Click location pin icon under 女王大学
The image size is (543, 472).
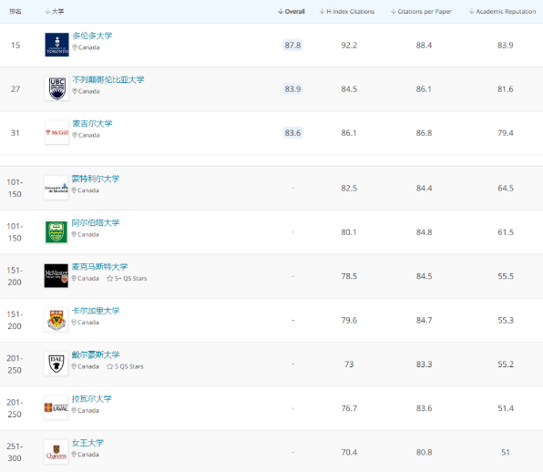click(74, 454)
